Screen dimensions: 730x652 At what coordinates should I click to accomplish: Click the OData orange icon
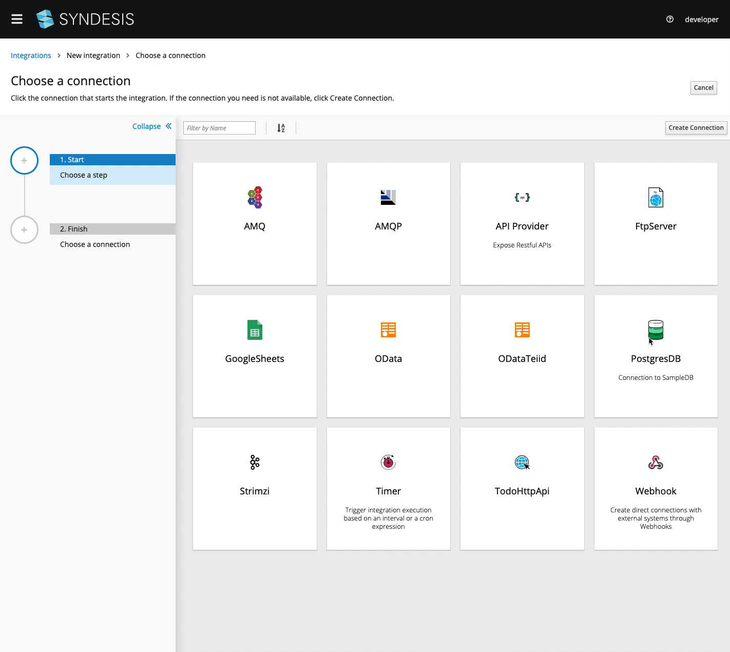pyautogui.click(x=388, y=330)
